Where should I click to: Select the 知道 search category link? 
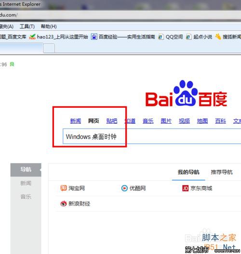tap(130, 121)
